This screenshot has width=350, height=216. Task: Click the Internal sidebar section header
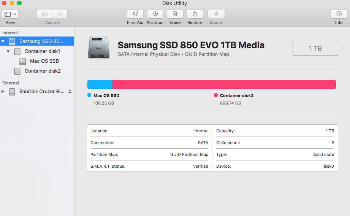(x=10, y=33)
